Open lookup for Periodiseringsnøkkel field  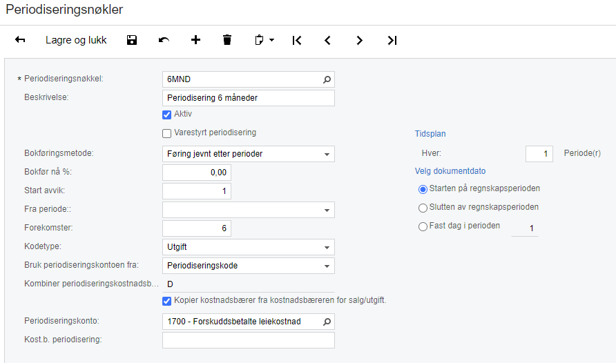[x=327, y=79]
